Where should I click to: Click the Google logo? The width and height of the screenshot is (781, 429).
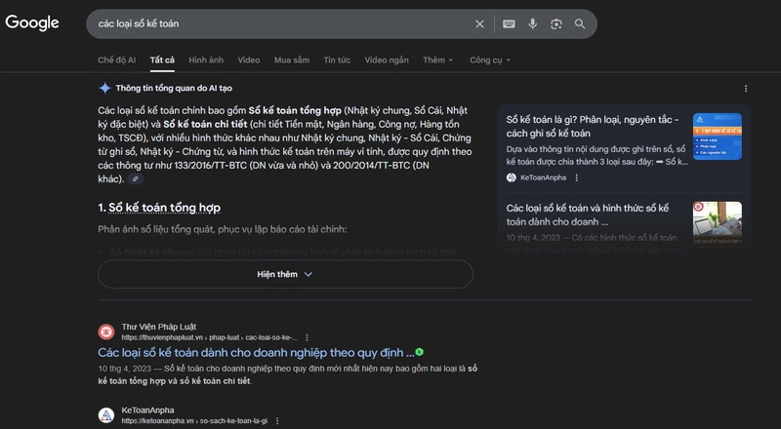(x=32, y=22)
